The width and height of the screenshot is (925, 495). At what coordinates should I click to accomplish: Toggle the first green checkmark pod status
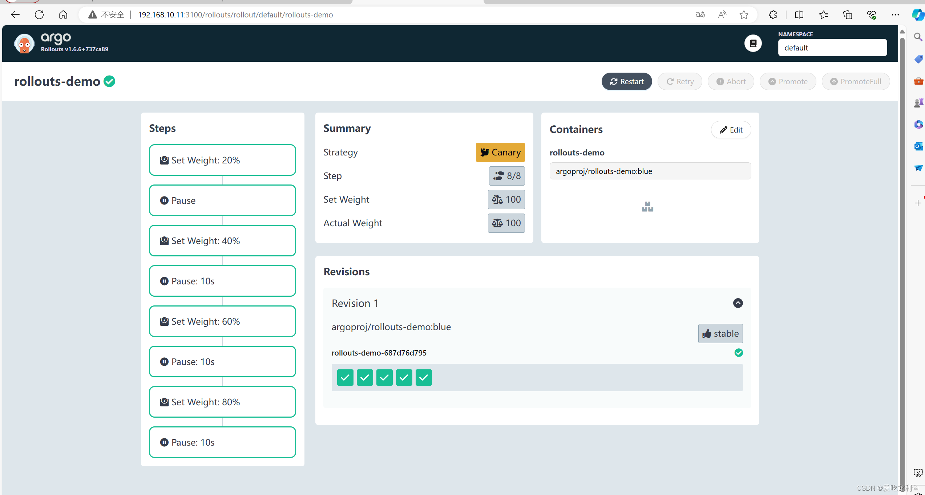click(x=344, y=378)
